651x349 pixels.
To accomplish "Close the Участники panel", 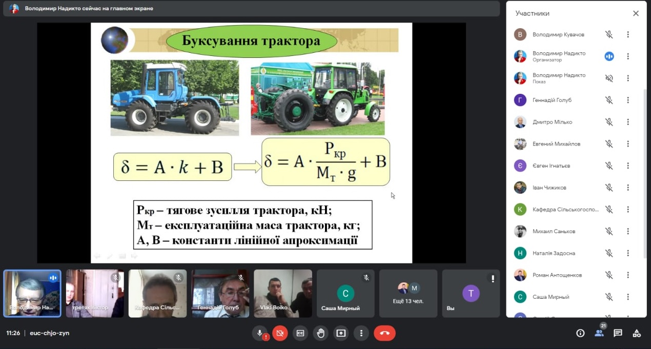I will pyautogui.click(x=636, y=14).
